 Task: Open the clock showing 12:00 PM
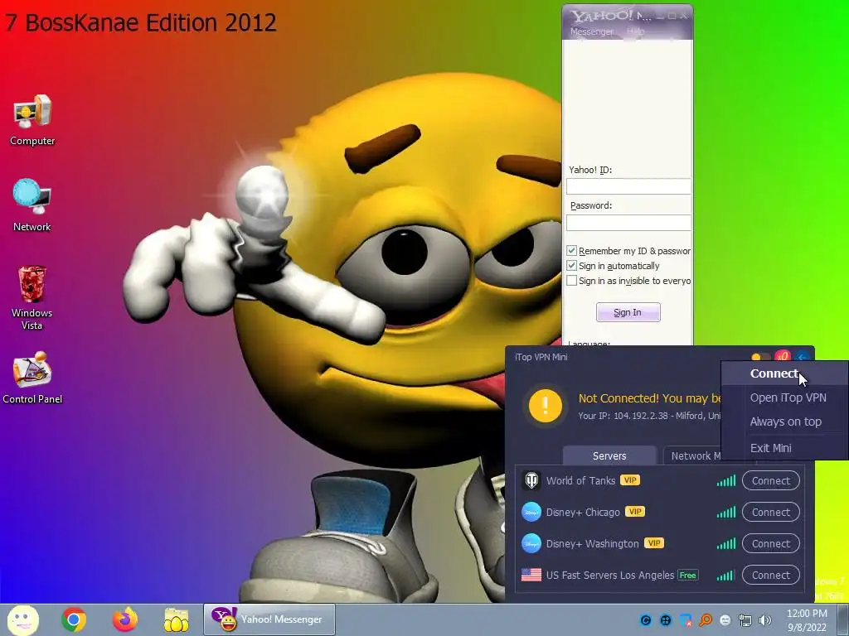tap(807, 619)
